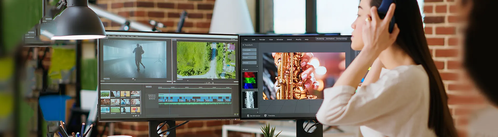Click the home-shaped icon below the media bin
The width and height of the screenshot is (498, 137).
coord(139,116)
